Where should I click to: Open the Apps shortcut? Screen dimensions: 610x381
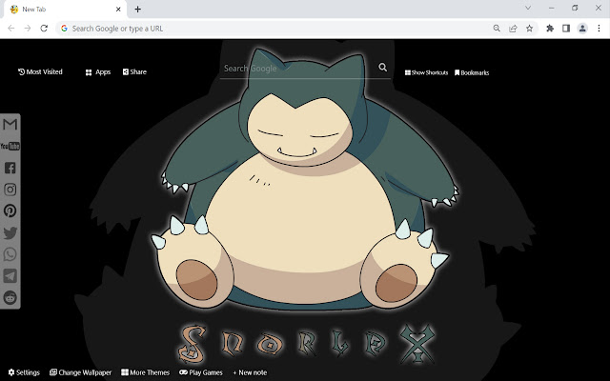point(98,72)
